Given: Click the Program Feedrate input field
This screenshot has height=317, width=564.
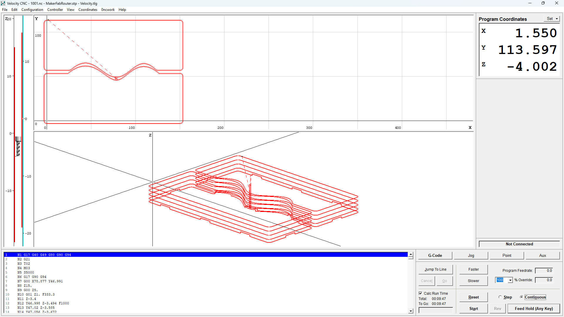Looking at the screenshot, I should pyautogui.click(x=544, y=271).
